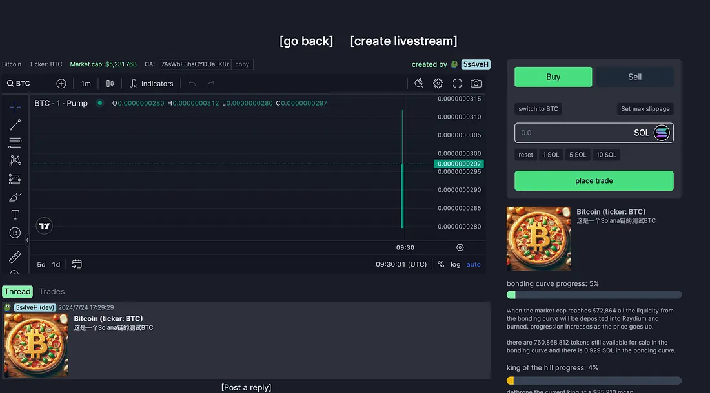Open the go-to-date calendar icon
710x393 pixels.
click(77, 264)
